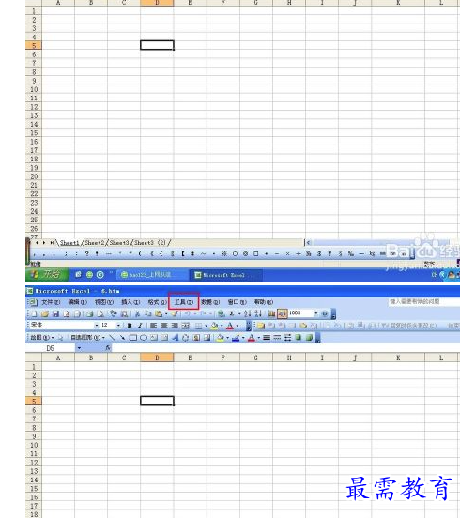460x518 pixels.
Task: Click the Save disk icon
Action: [55, 313]
